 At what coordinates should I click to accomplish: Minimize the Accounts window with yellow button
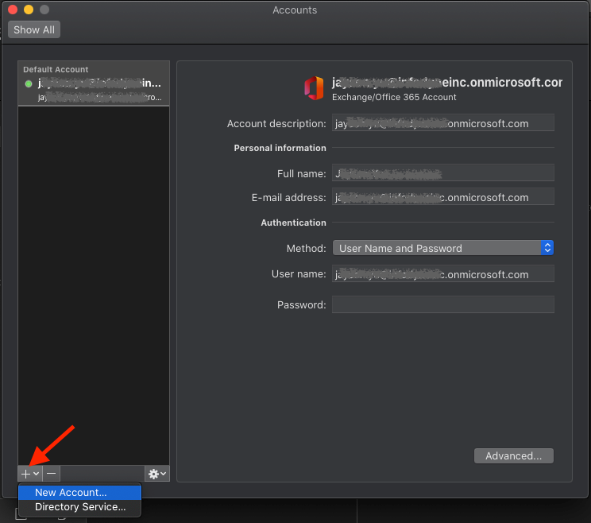point(29,10)
